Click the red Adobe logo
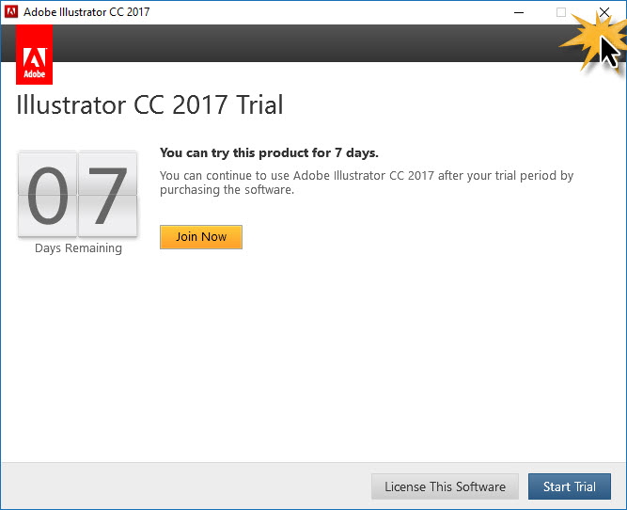The width and height of the screenshot is (627, 510). click(x=35, y=55)
